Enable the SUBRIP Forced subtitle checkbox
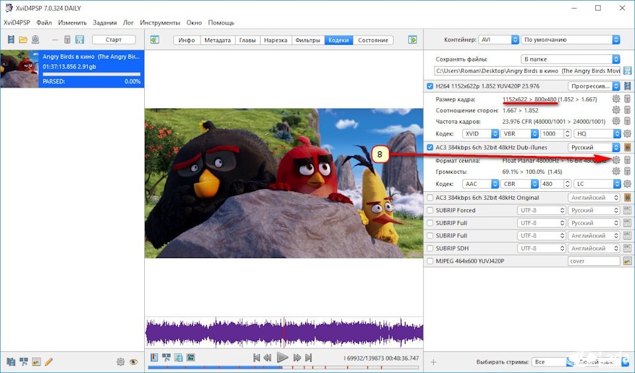Viewport: 635px width, 373px height. coord(431,210)
